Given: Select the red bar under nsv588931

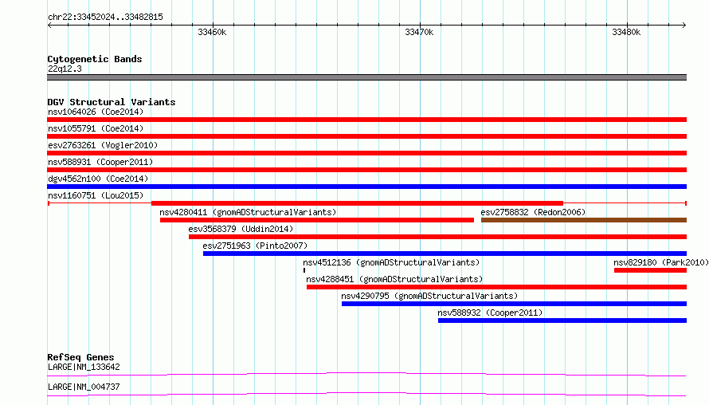Looking at the screenshot, I should pos(366,170).
